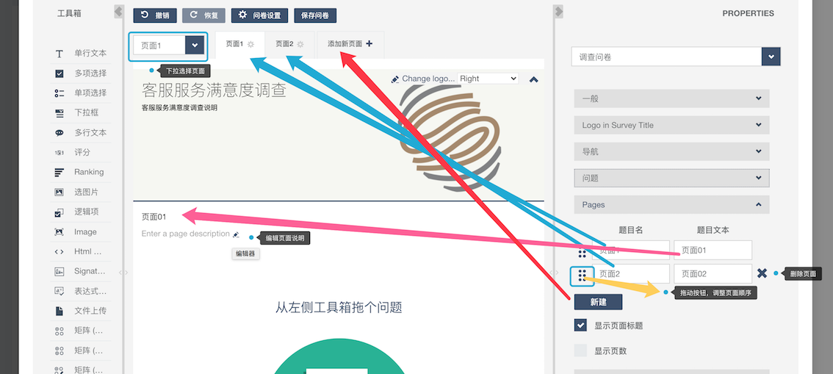The image size is (833, 374).
Task: Open settings gear on 页面1 tab
Action: coord(250,45)
